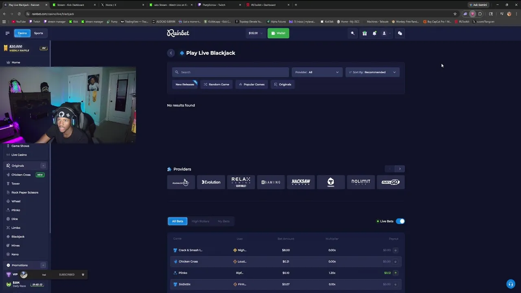
Task: Switch to Casino mode
Action: 22,33
